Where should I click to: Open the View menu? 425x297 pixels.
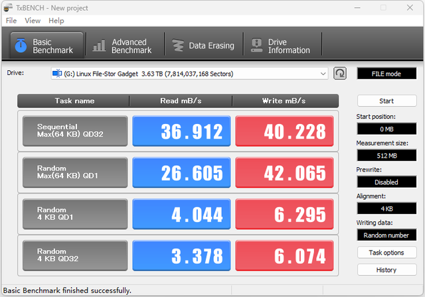click(33, 21)
